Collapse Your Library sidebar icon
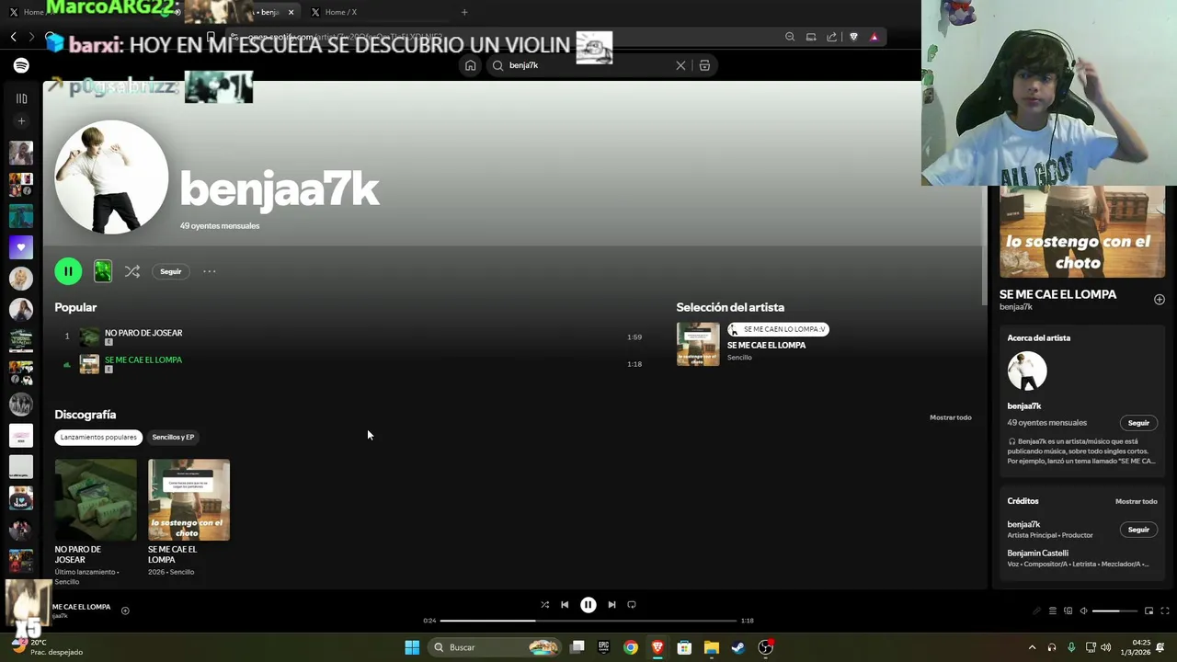Image resolution: width=1177 pixels, height=662 pixels. coord(21,98)
